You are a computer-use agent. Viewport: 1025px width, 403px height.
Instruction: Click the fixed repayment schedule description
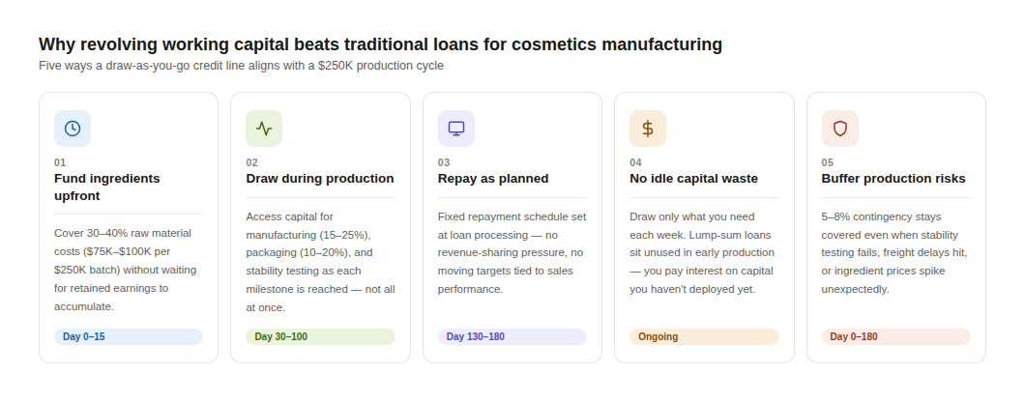[x=512, y=252]
